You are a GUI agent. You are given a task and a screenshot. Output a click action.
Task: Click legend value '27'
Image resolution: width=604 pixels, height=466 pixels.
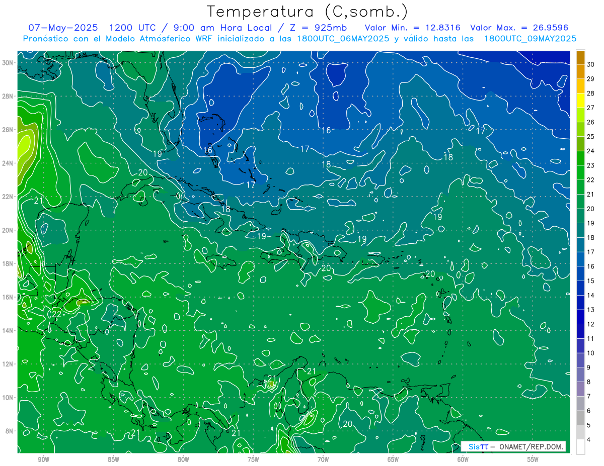[x=590, y=107]
